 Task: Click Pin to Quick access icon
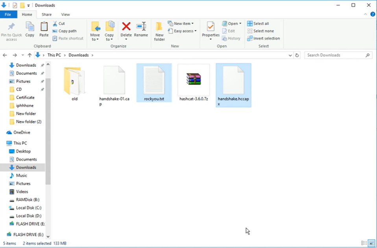pyautogui.click(x=11, y=31)
